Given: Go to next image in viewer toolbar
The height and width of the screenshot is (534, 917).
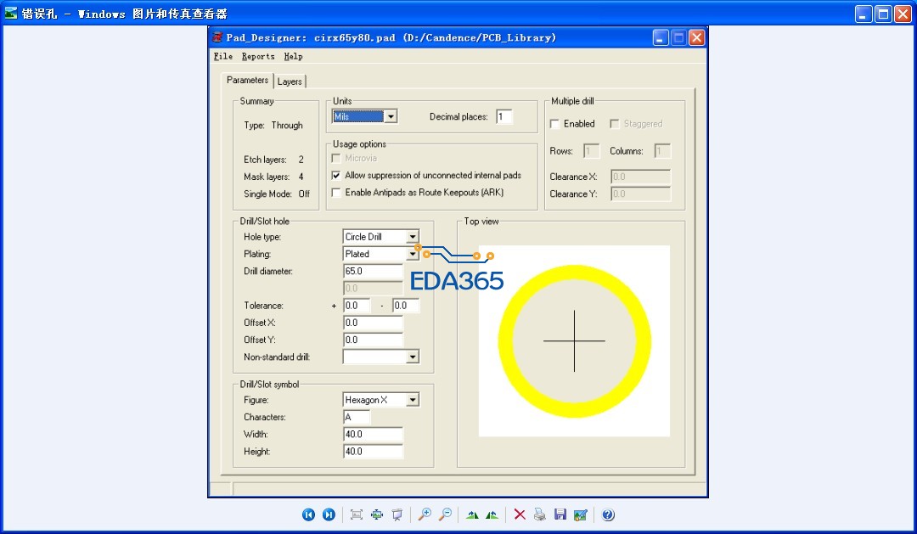Looking at the screenshot, I should coord(329,514).
